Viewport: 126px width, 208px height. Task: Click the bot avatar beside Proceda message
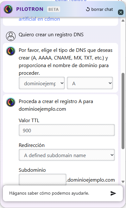tap(11, 102)
